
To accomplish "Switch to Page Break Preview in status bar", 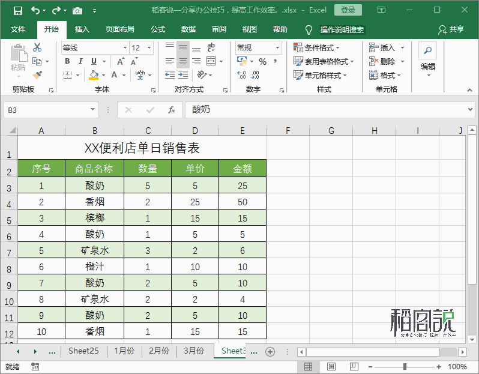I will pyautogui.click(x=354, y=367).
